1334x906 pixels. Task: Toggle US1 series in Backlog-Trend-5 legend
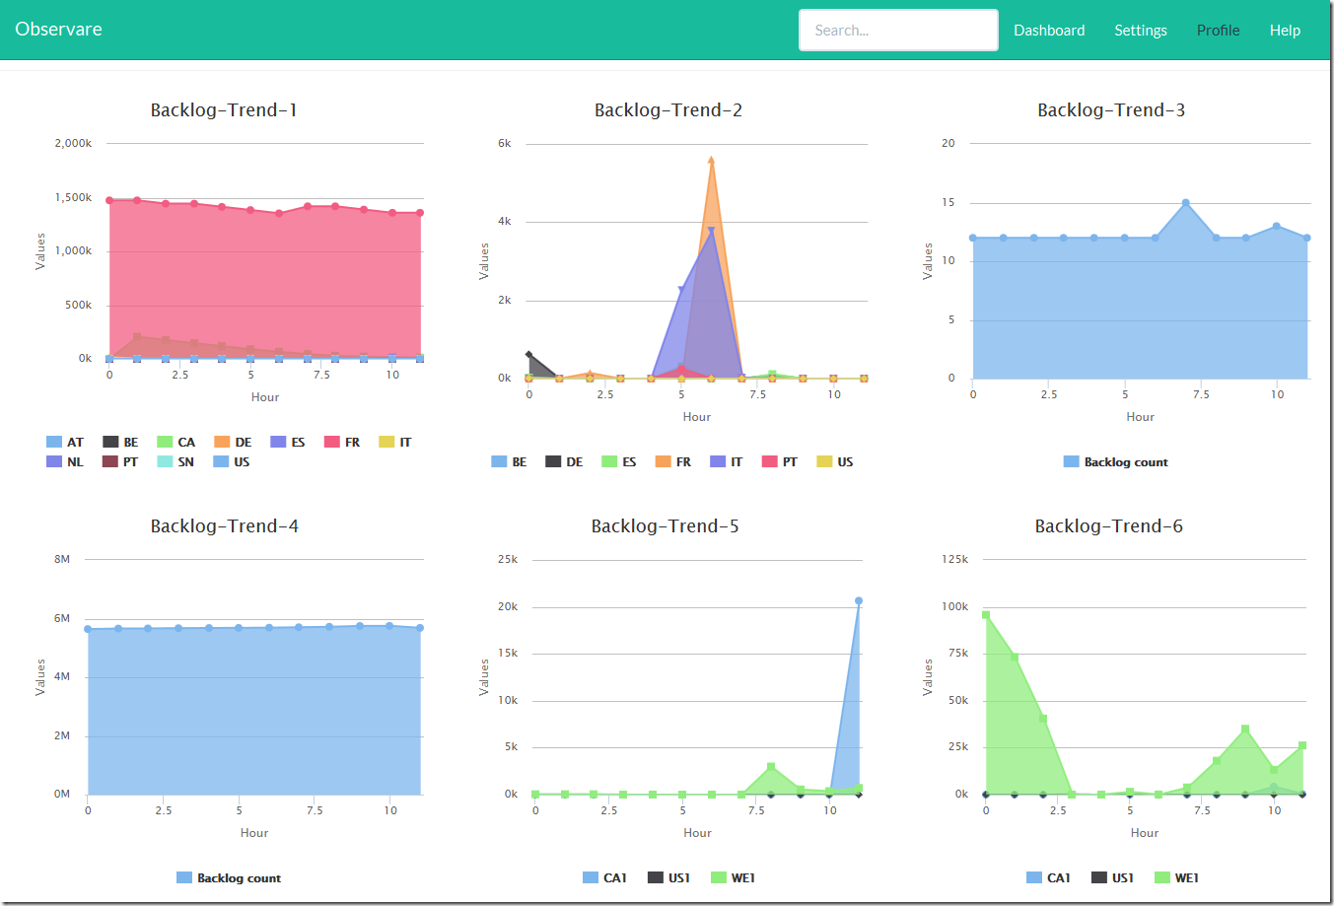[x=669, y=878]
